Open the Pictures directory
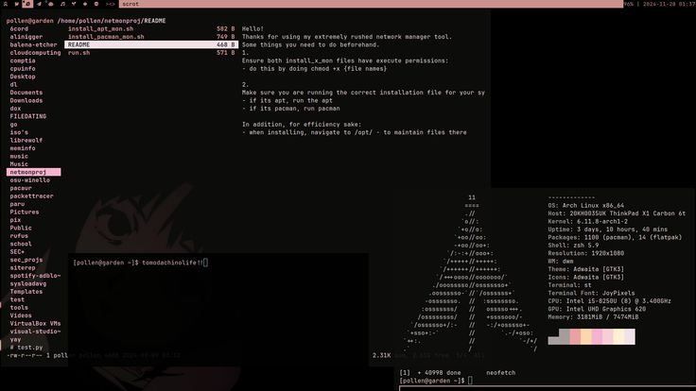Screen dimensions: 696x391 25,212
